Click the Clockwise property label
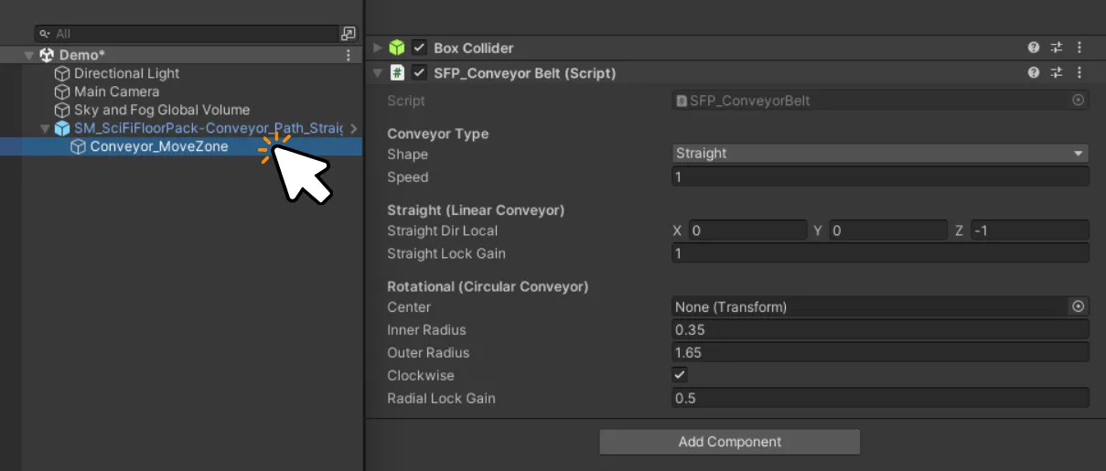Image resolution: width=1106 pixels, height=471 pixels. pos(421,375)
